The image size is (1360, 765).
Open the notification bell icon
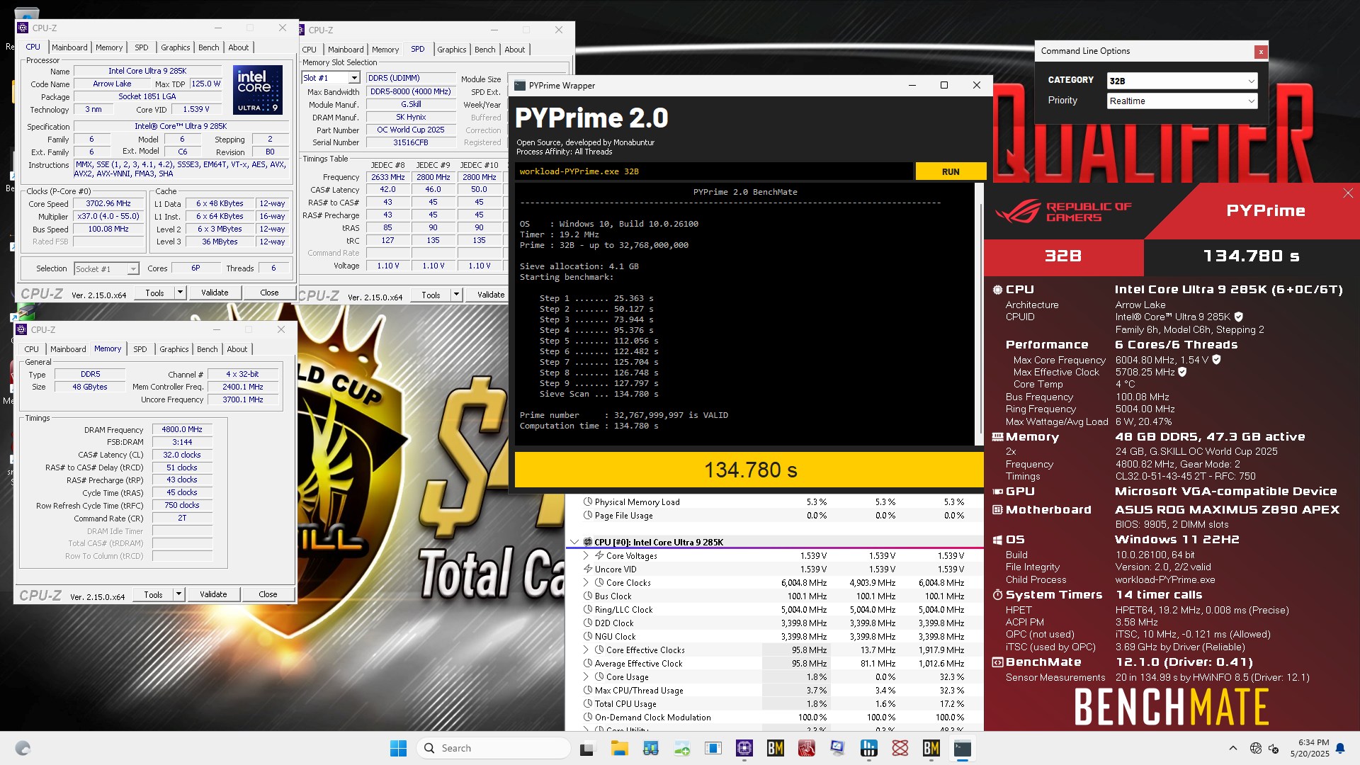[x=1339, y=748]
